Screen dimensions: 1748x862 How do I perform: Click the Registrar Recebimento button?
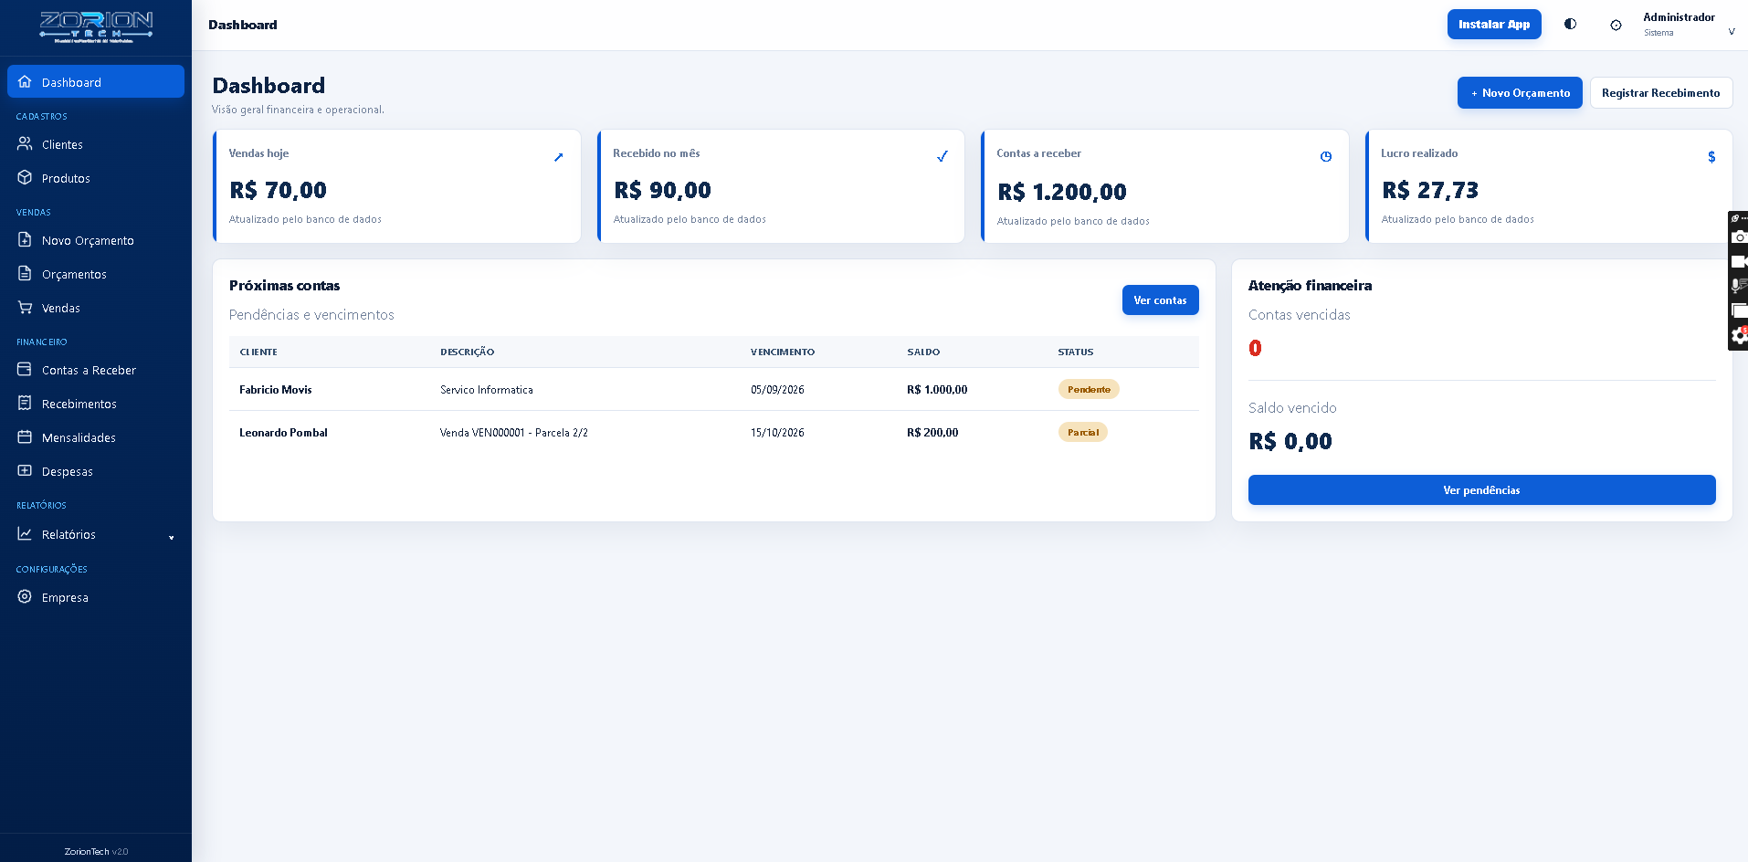tap(1661, 93)
